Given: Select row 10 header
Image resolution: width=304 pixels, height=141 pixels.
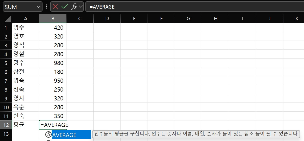Looking at the screenshot, I should pos(6,107).
